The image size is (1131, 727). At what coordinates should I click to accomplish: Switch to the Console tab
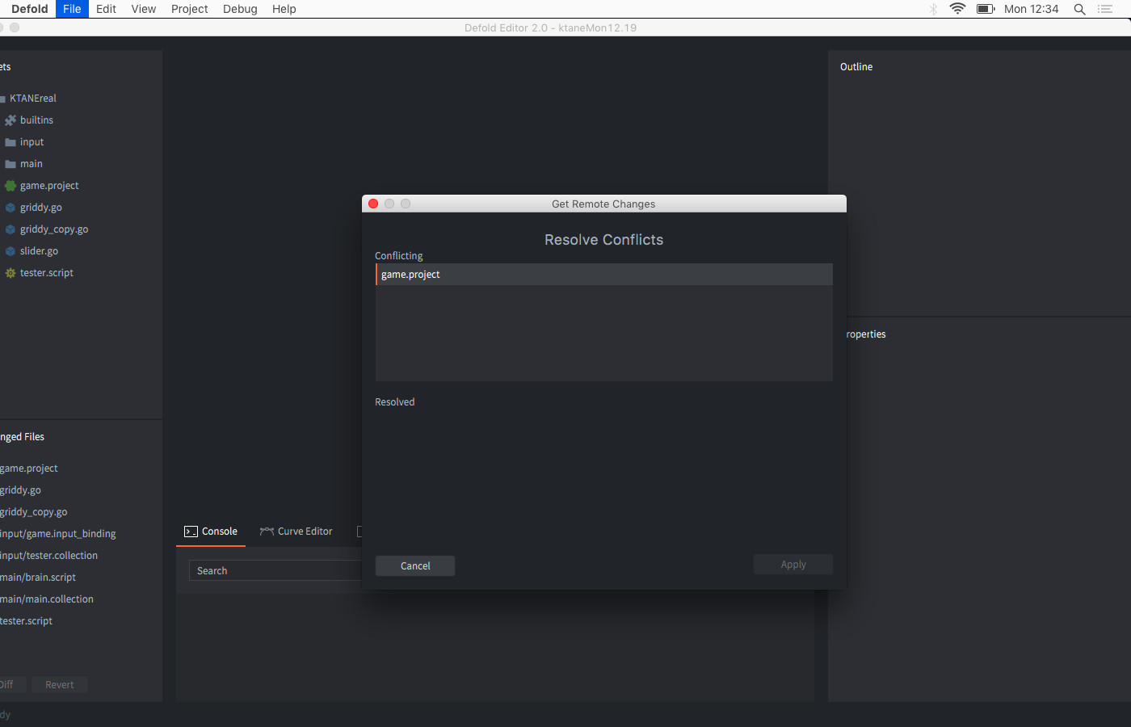point(211,532)
